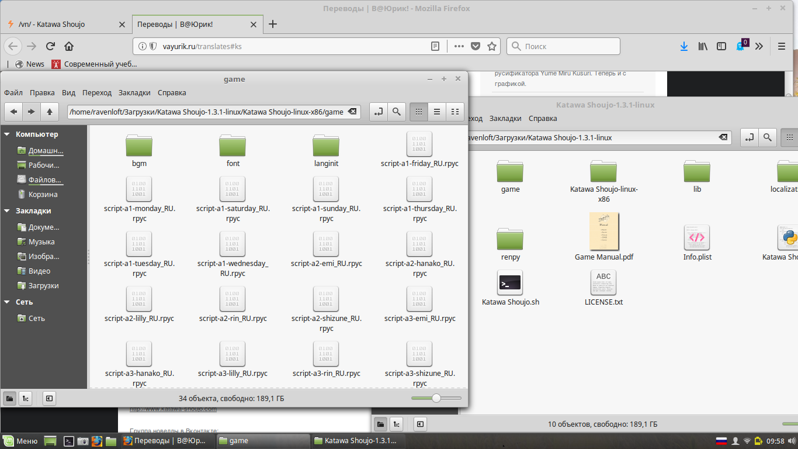Click the search magnifier in game window
The width and height of the screenshot is (798, 449).
point(396,112)
